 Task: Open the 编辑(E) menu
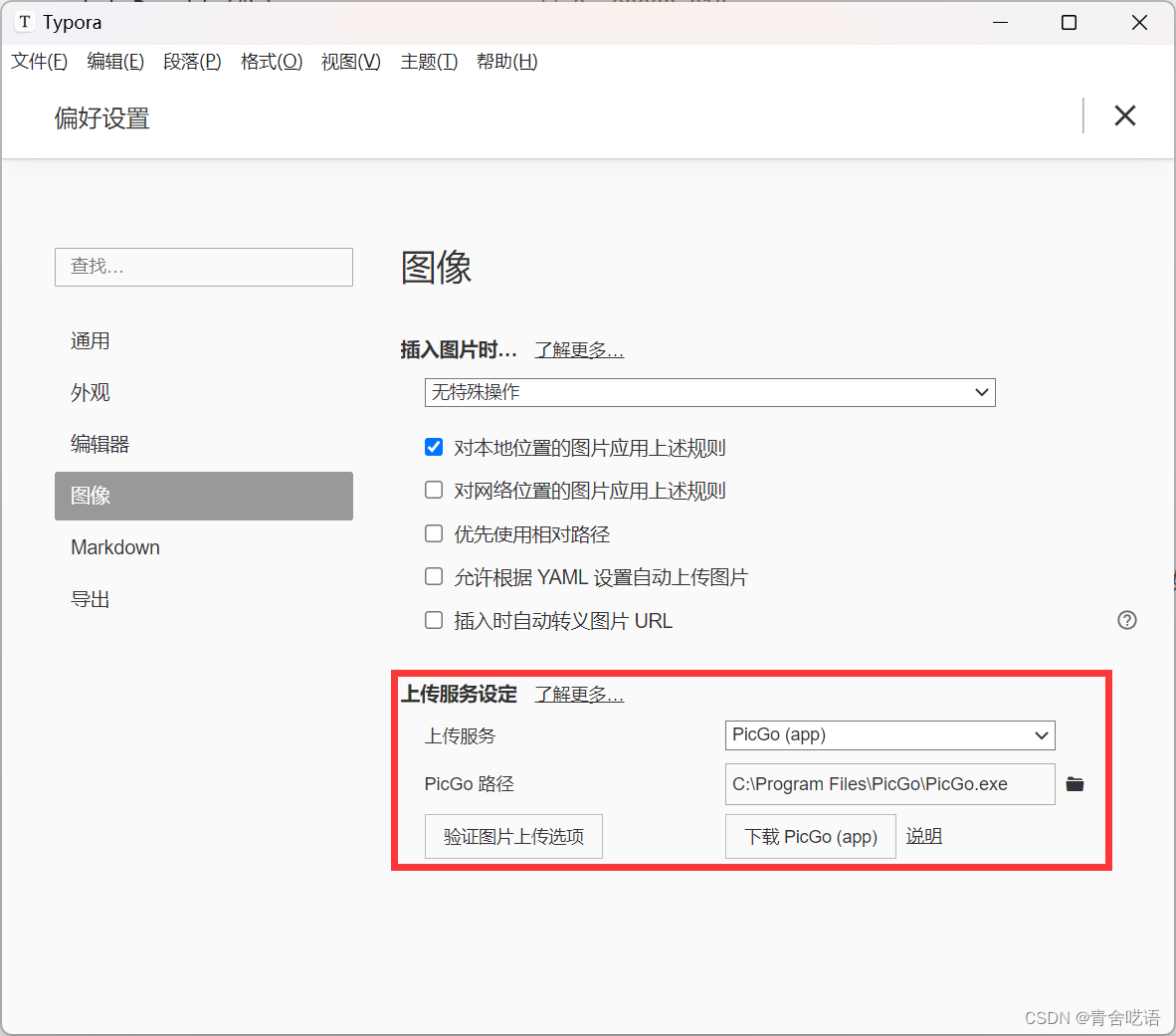point(115,62)
